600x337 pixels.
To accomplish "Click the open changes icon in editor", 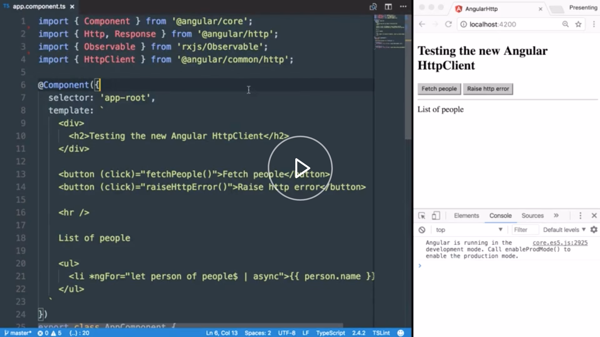I will click(373, 7).
